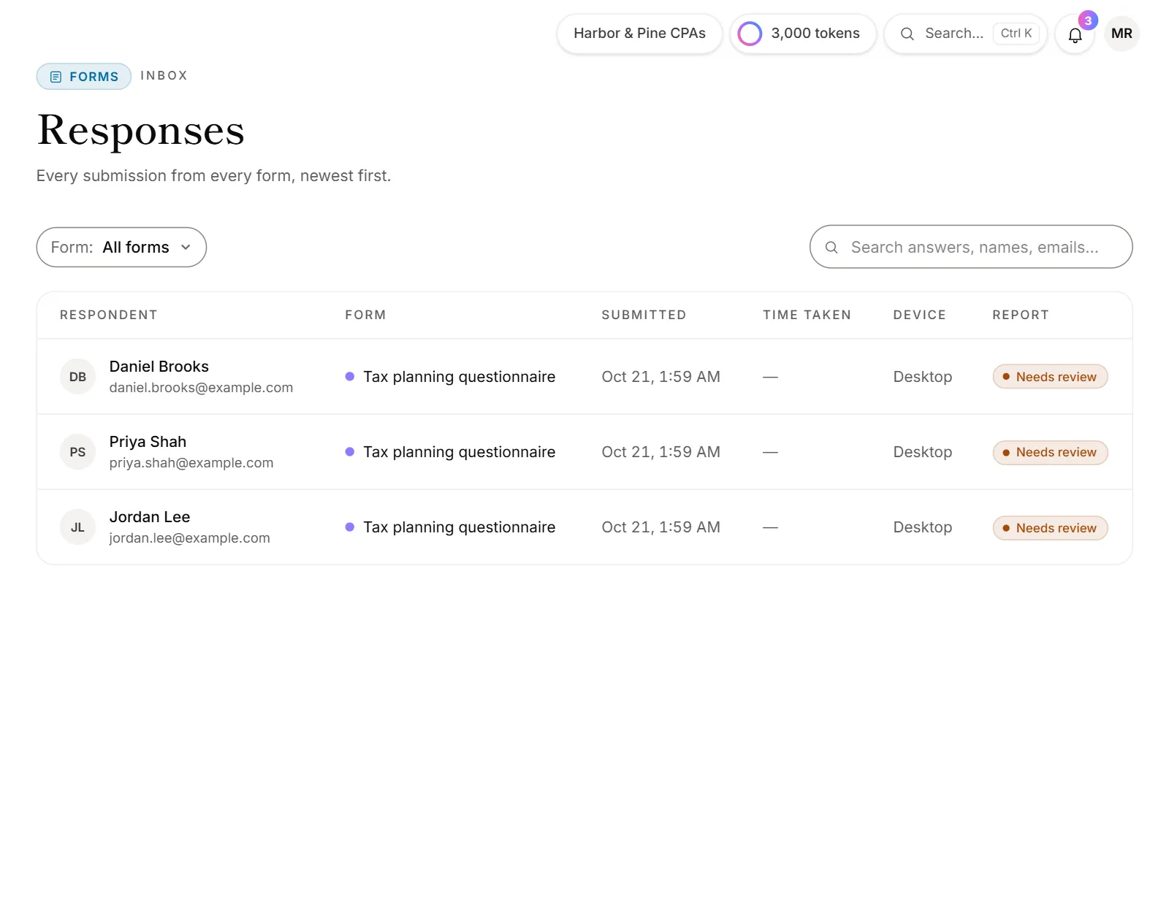Screen dimensions: 1169x899
Task: Click the Responses page heading
Action: pyautogui.click(x=140, y=131)
